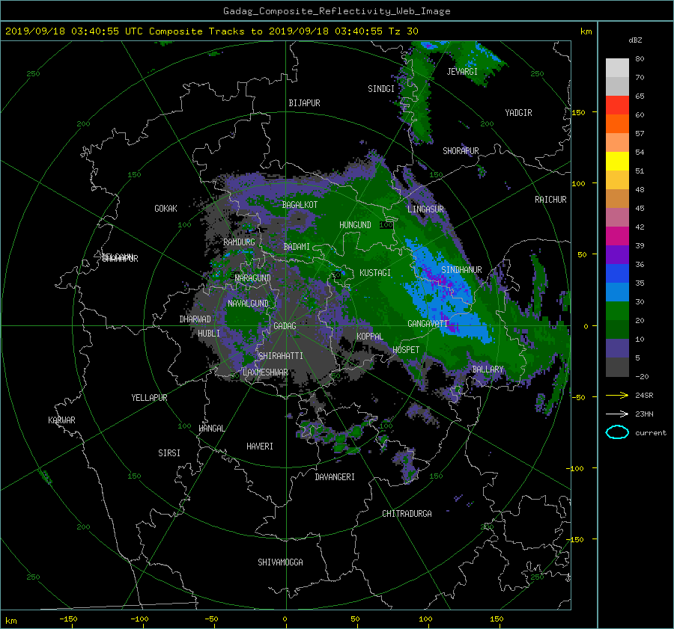
Task: Click the GANGAVATI city label
Action: [428, 324]
